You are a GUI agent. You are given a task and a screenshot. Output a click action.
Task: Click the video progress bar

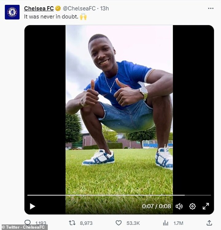(x=119, y=195)
